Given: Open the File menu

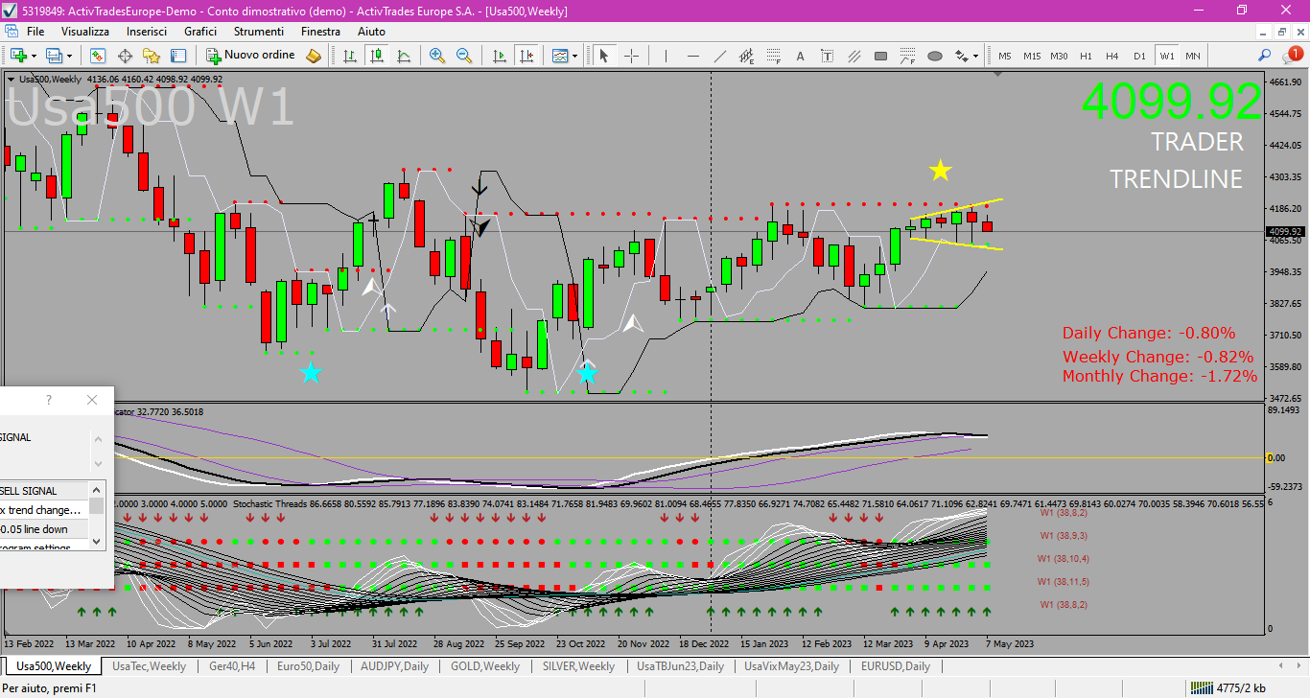Looking at the screenshot, I should 35,32.
